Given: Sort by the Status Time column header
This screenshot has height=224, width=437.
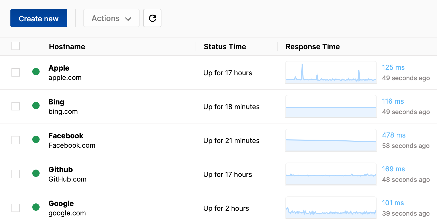Looking at the screenshot, I should pos(225,47).
